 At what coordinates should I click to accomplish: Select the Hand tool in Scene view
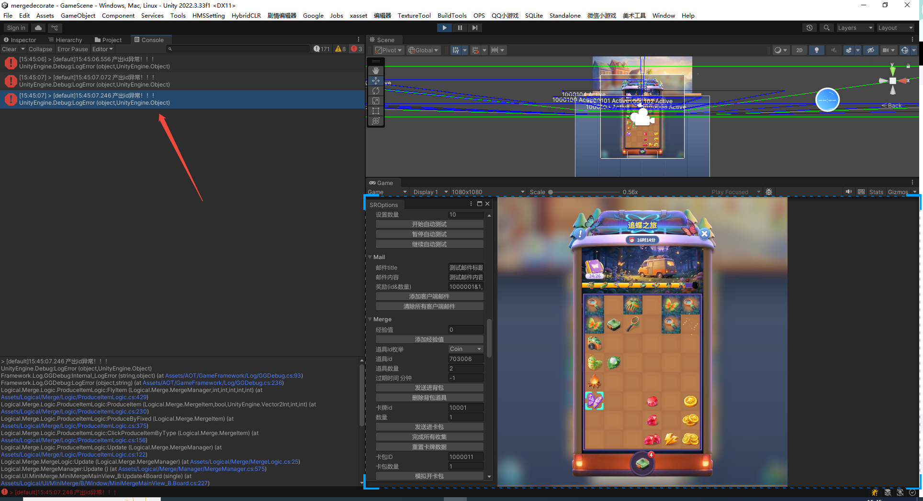click(x=376, y=71)
